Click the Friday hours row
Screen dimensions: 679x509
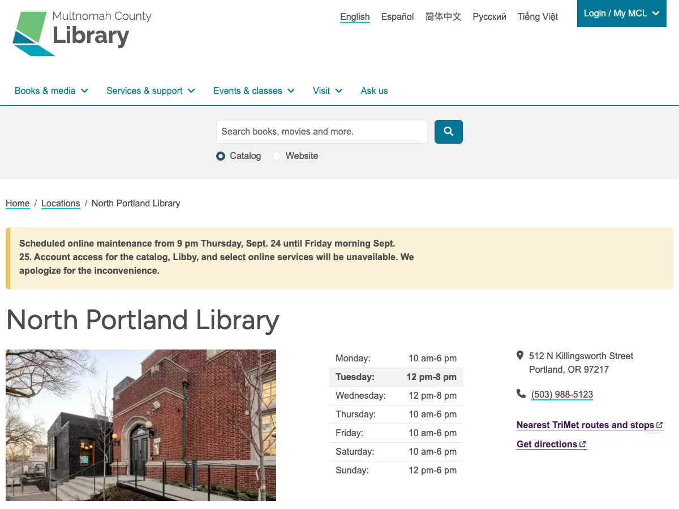coord(396,433)
